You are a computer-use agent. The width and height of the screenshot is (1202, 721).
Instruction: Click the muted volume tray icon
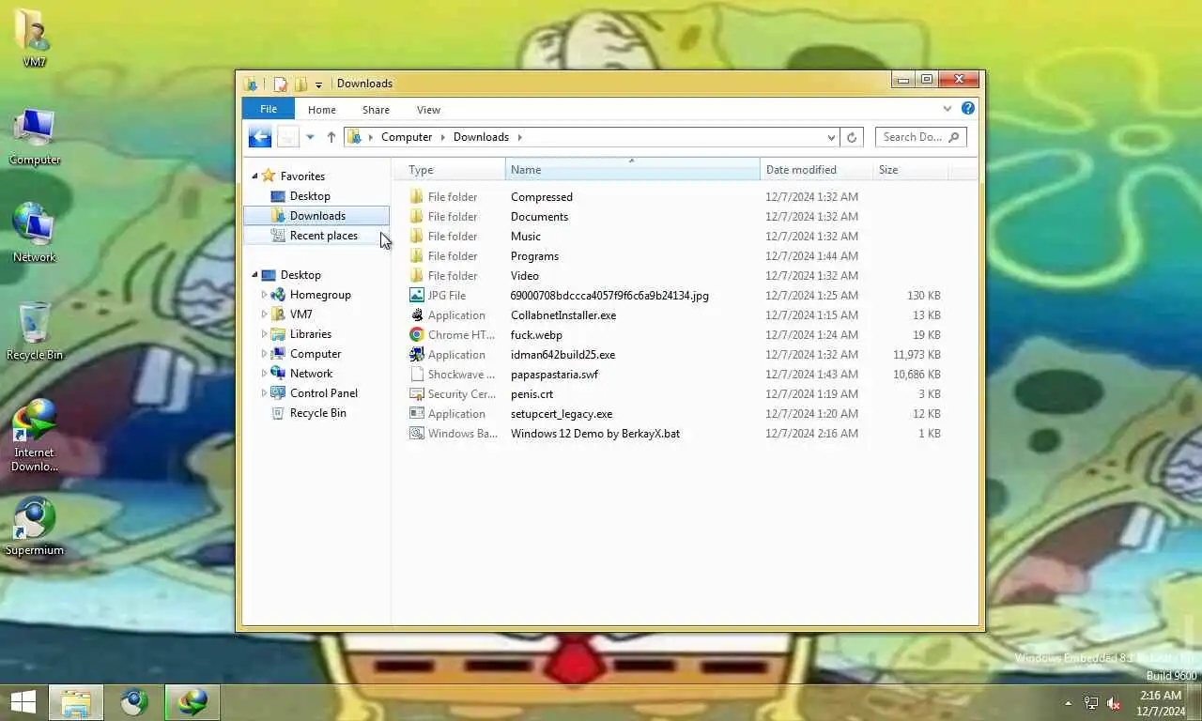(1114, 703)
